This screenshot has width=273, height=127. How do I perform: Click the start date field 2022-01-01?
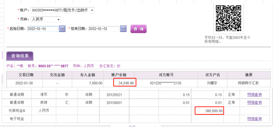[43, 29]
